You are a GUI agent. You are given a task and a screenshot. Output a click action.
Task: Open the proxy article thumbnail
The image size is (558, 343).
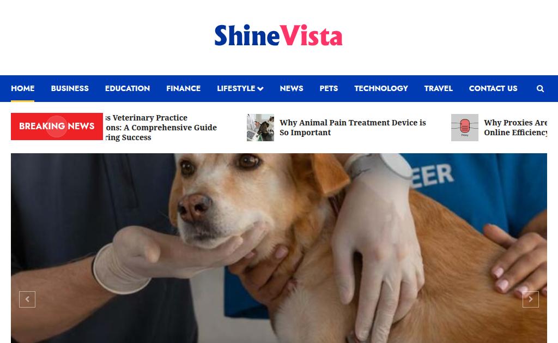click(464, 128)
